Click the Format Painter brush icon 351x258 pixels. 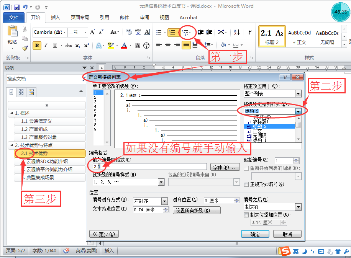click(25, 47)
